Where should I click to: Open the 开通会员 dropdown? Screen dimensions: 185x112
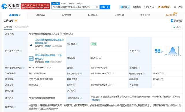point(164,7)
